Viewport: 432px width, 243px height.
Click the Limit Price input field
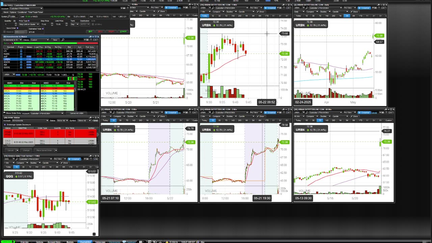(60, 24)
